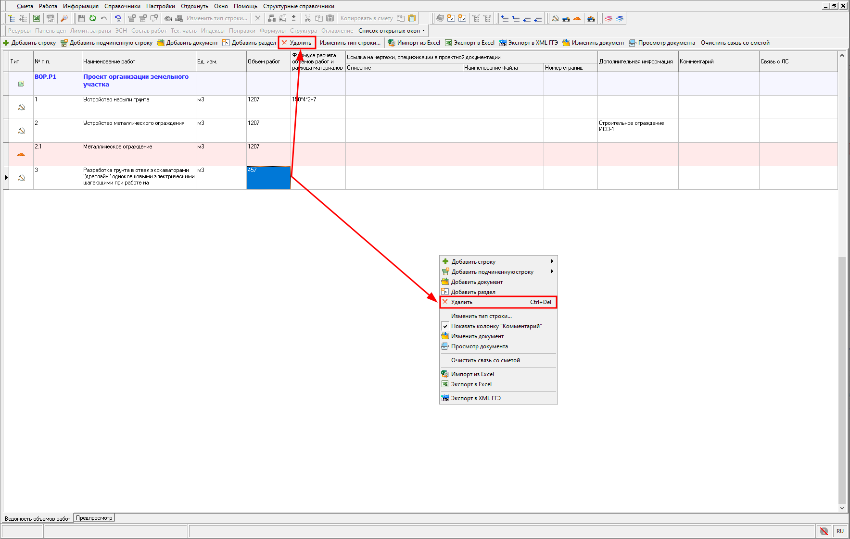This screenshot has height=539, width=850.
Task: Click the orange bricks material toolbar icon
Action: (577, 19)
